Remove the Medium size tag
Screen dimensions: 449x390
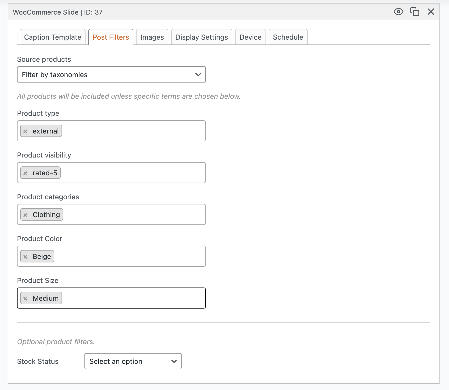pos(25,299)
